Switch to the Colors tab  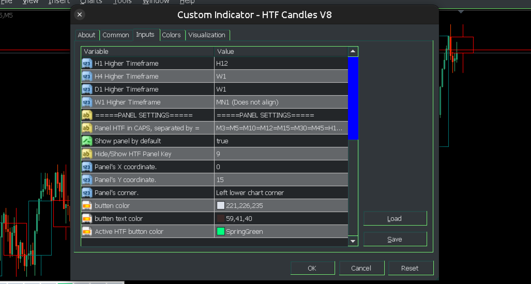coord(171,35)
